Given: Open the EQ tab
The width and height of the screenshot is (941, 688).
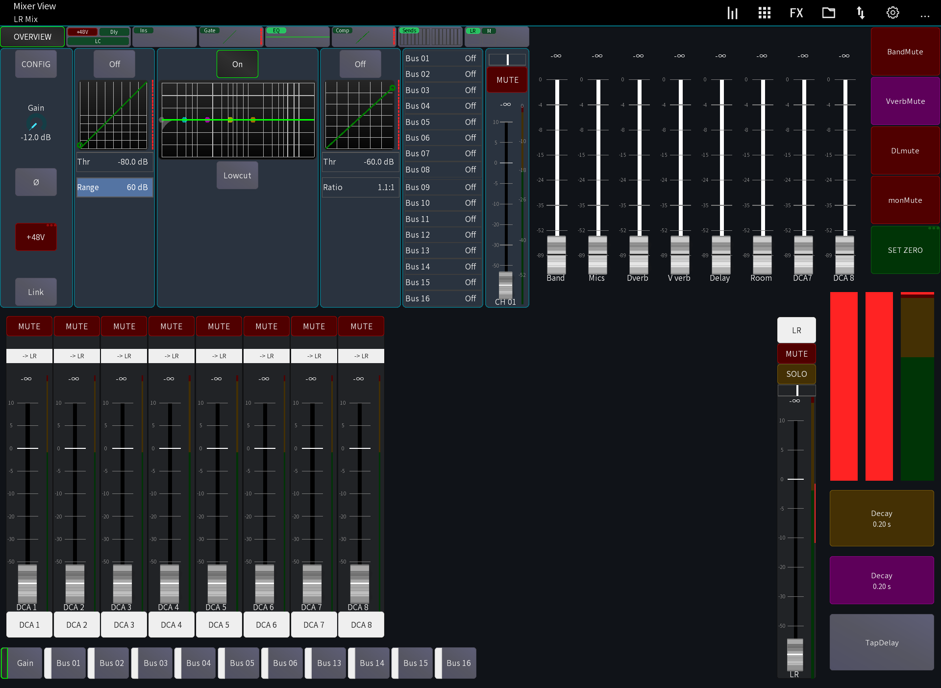Looking at the screenshot, I should 297,37.
